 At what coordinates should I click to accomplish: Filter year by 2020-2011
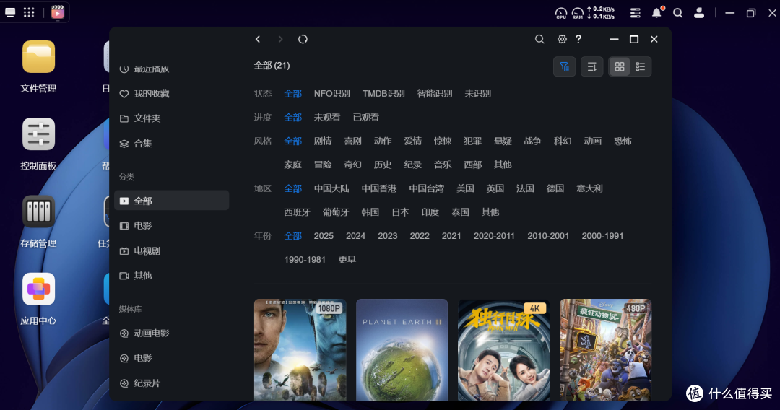click(494, 236)
